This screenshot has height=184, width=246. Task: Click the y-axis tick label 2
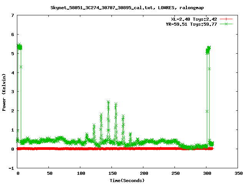click(13, 111)
